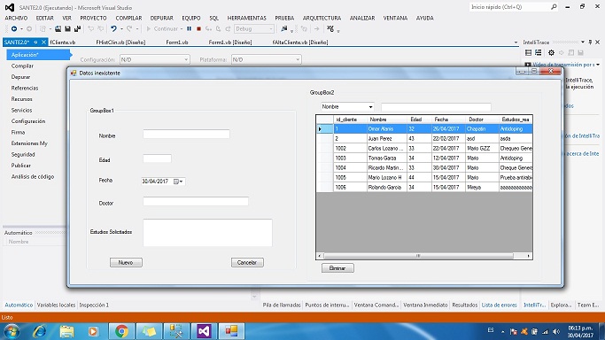This screenshot has height=340, width=605.
Task: Select the Juan Perez row in grid
Action: (424, 139)
